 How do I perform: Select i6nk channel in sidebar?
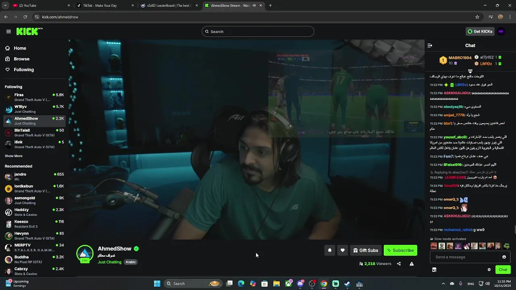click(x=34, y=144)
